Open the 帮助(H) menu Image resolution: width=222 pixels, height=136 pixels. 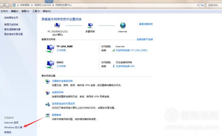[x=47, y=11]
